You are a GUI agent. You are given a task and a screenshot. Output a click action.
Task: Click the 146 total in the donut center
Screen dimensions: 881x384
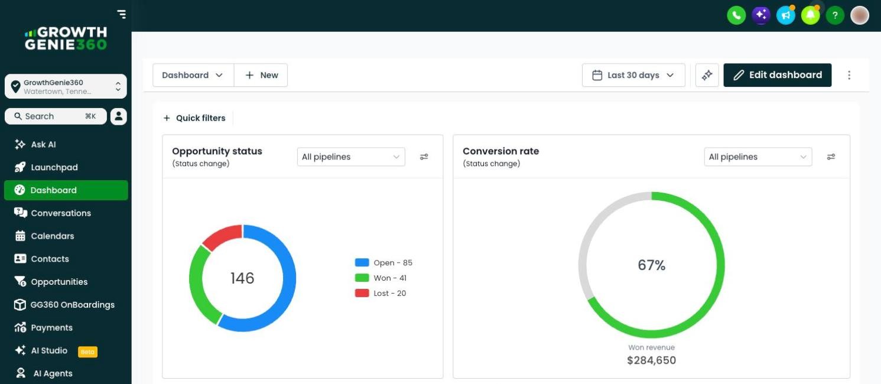[x=242, y=278]
